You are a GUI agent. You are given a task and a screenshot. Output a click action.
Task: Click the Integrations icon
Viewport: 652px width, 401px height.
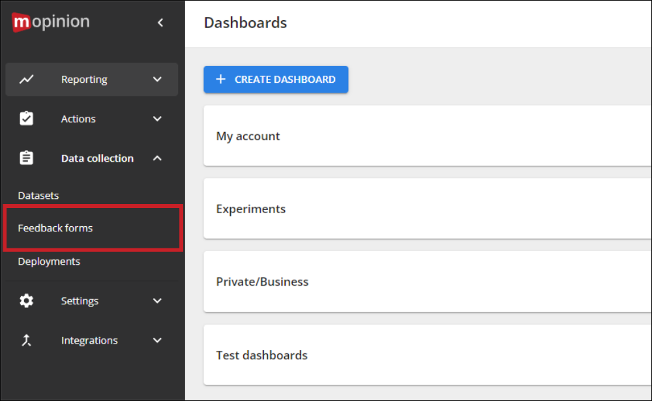click(x=26, y=340)
